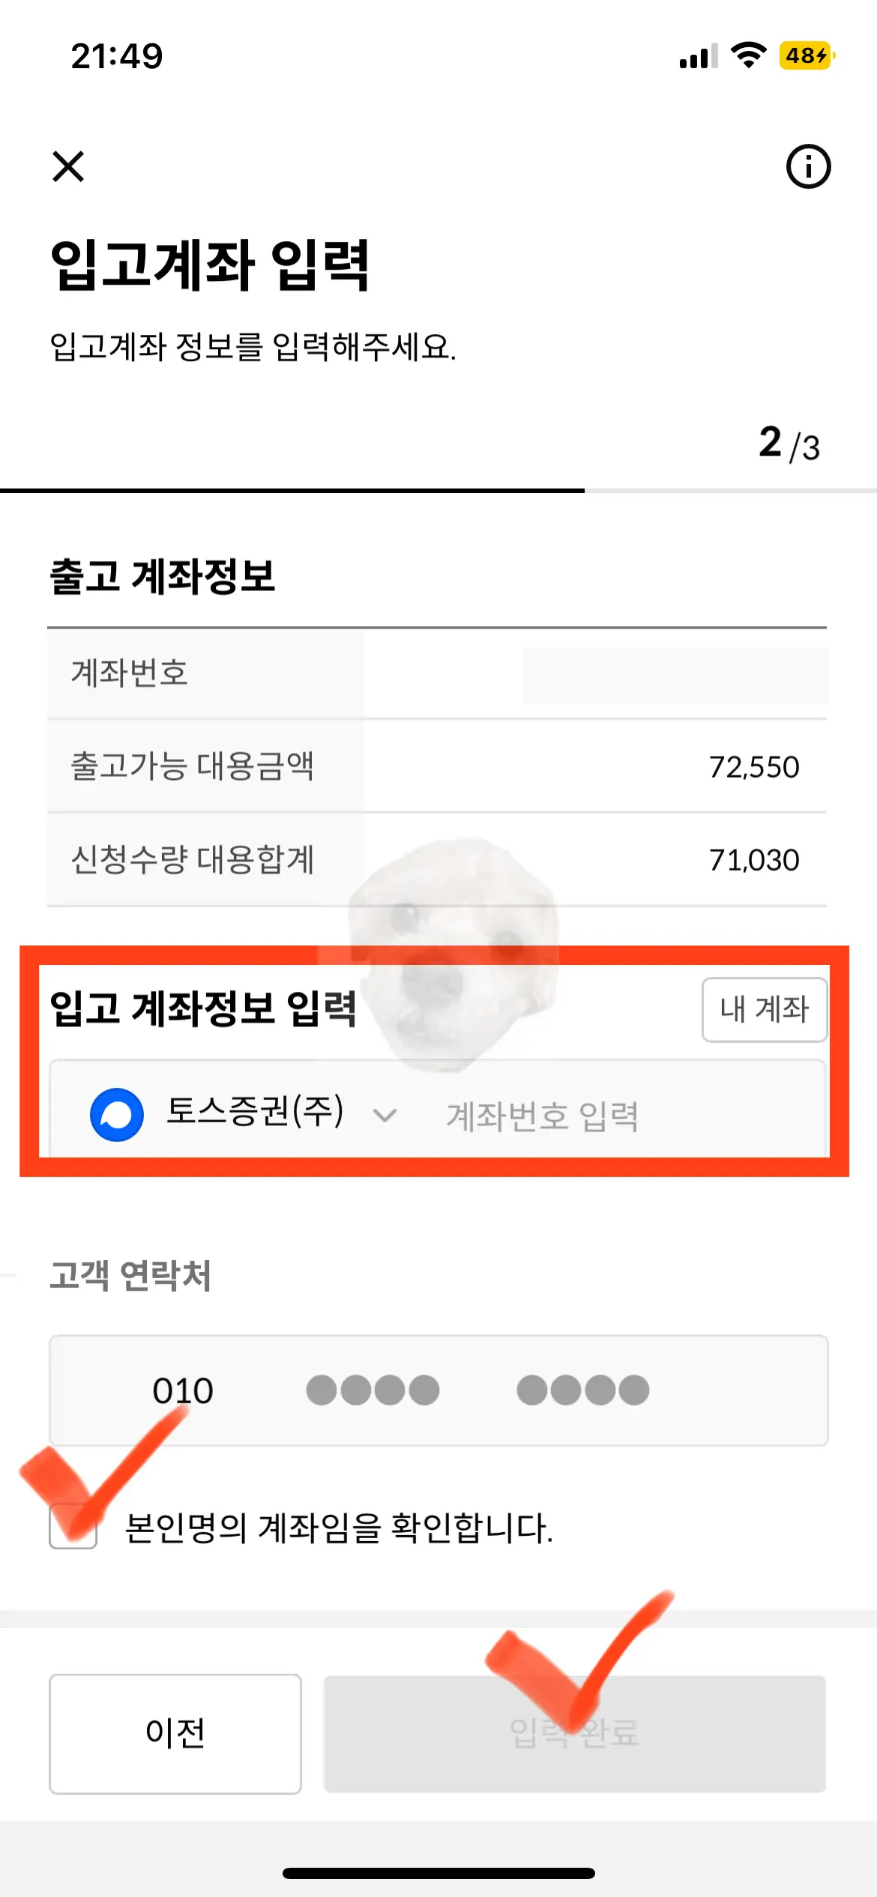Select the 출고가능 대용금액 row showing 72,550
Image resolution: width=877 pixels, height=1897 pixels.
click(x=438, y=766)
